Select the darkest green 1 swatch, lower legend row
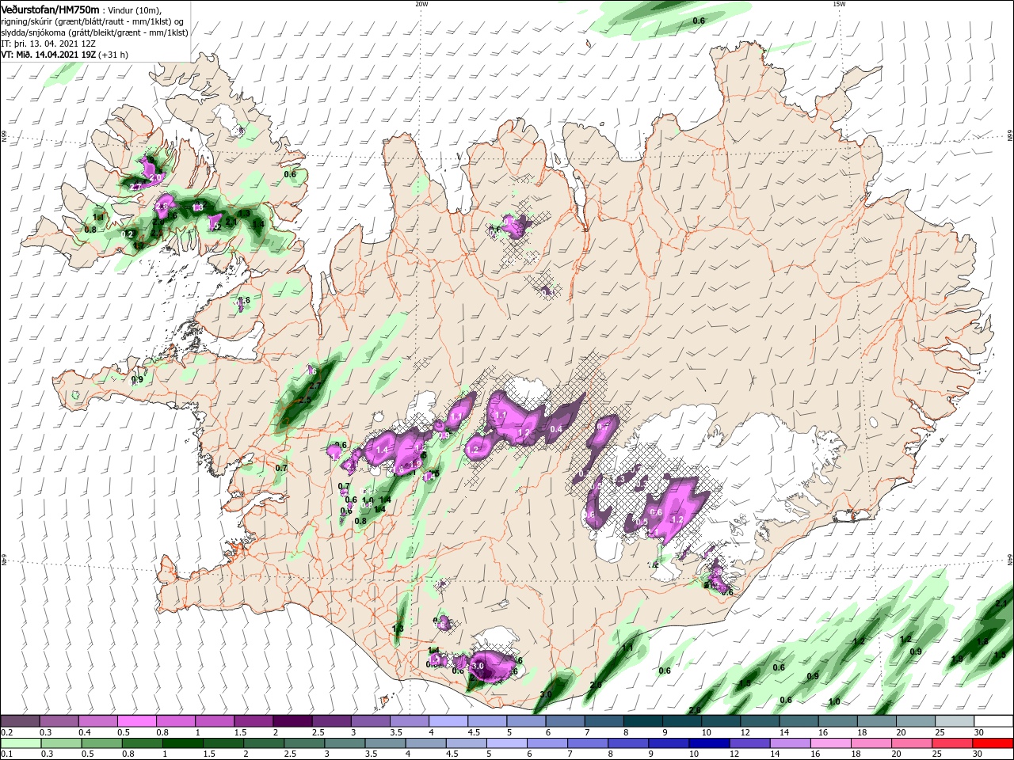This screenshot has height=760, width=1014. [181, 743]
